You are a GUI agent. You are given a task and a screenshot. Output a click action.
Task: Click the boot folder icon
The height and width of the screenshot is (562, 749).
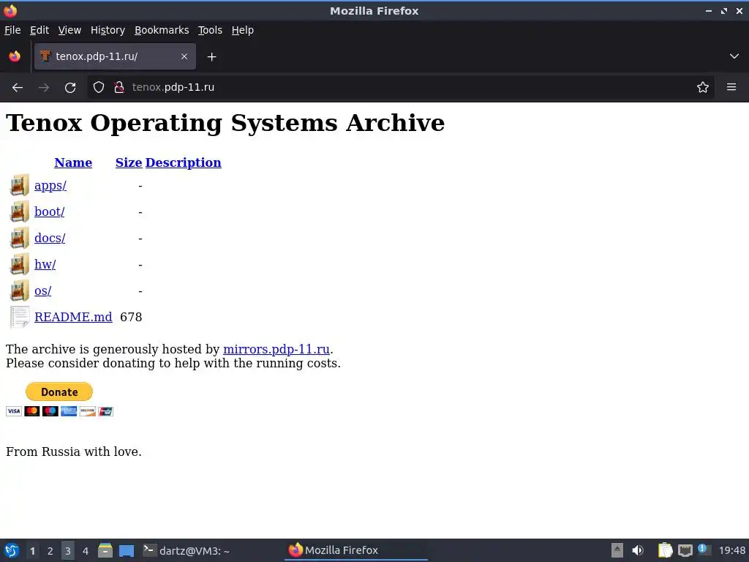20,211
